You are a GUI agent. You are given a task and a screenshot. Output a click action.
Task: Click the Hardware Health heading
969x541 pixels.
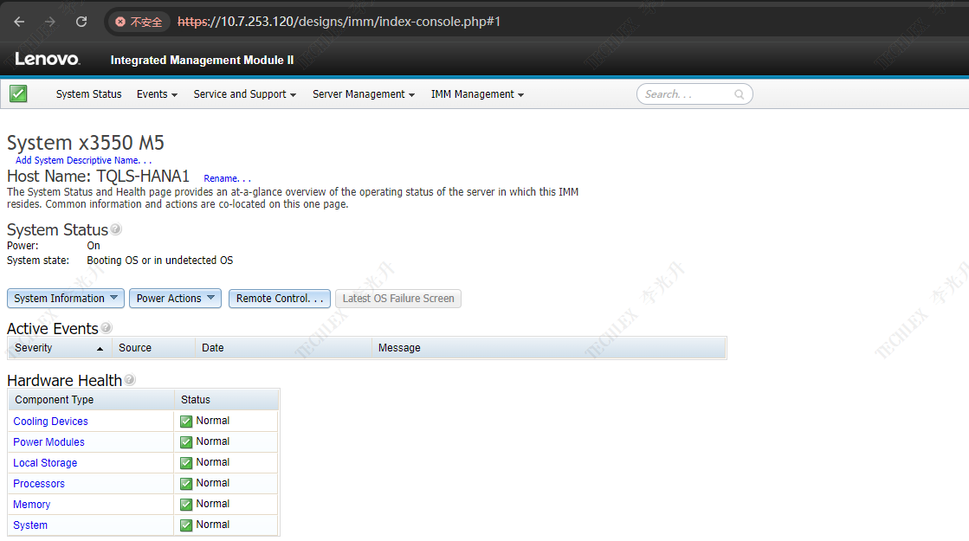point(64,380)
